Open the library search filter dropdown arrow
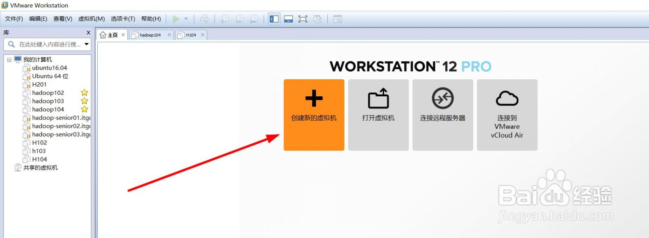The image size is (649, 238). [86, 44]
